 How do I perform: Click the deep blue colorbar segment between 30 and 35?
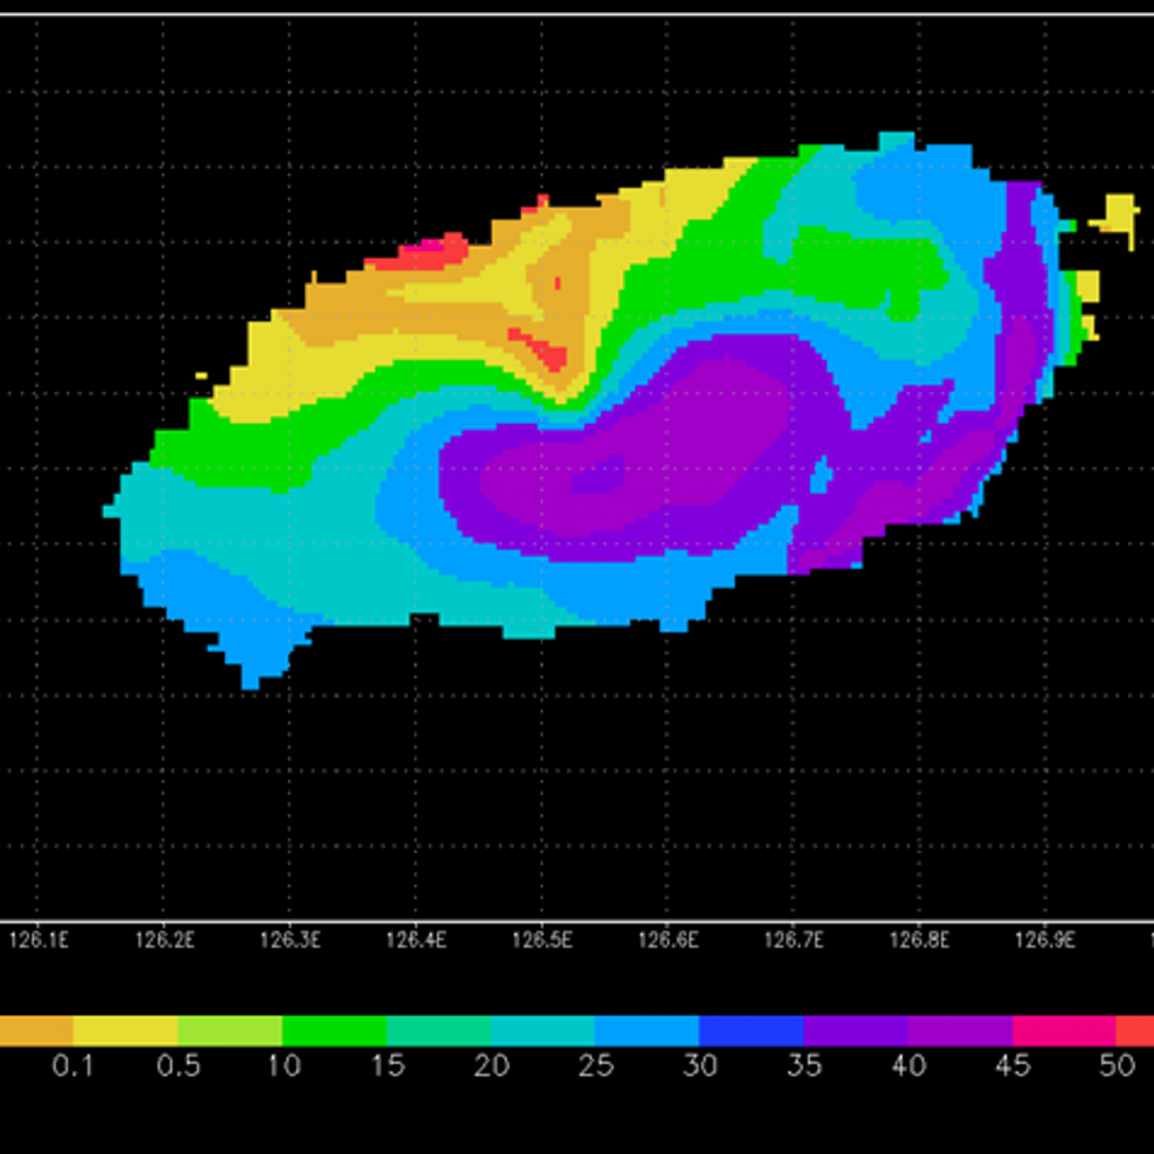pos(751,1031)
